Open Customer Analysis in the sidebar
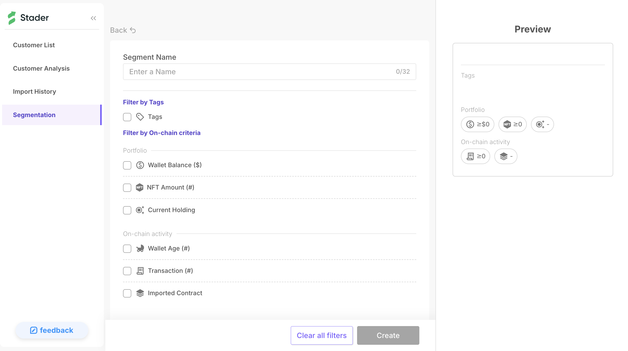 pos(41,68)
